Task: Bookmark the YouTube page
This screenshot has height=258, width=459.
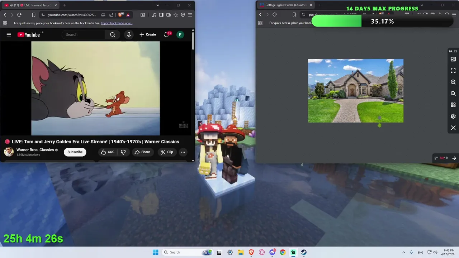Action: (34, 15)
